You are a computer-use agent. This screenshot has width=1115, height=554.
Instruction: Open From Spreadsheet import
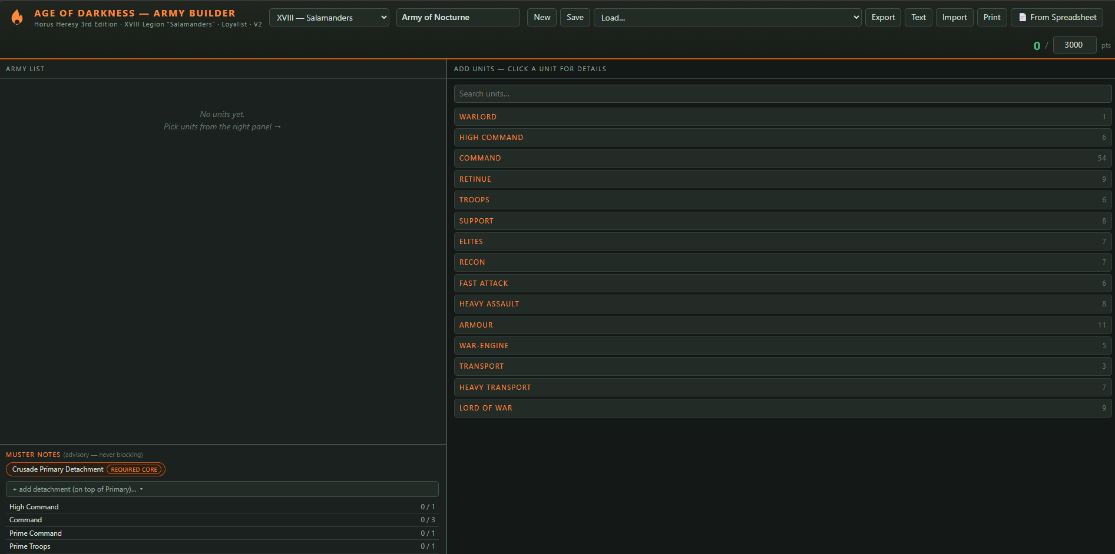(1057, 18)
